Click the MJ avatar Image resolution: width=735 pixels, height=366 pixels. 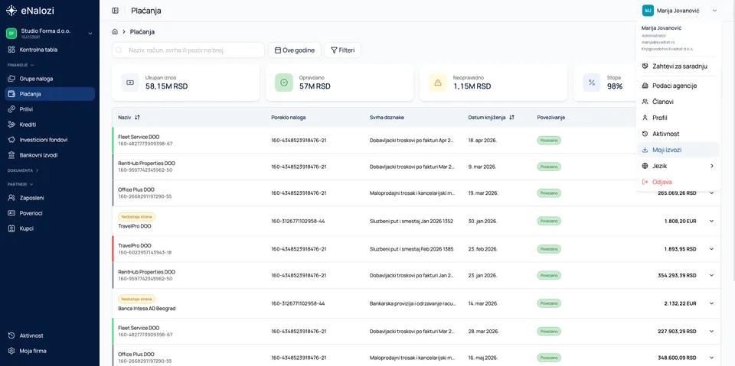[648, 10]
